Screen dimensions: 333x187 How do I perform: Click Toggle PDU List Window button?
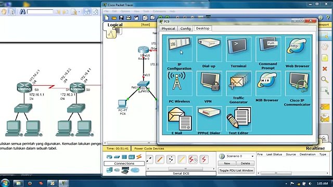(236, 170)
